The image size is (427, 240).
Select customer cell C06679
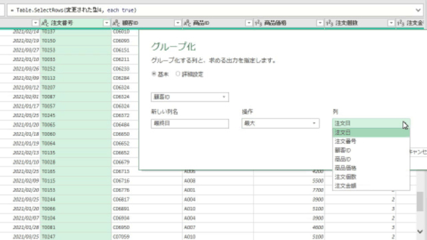click(125, 162)
